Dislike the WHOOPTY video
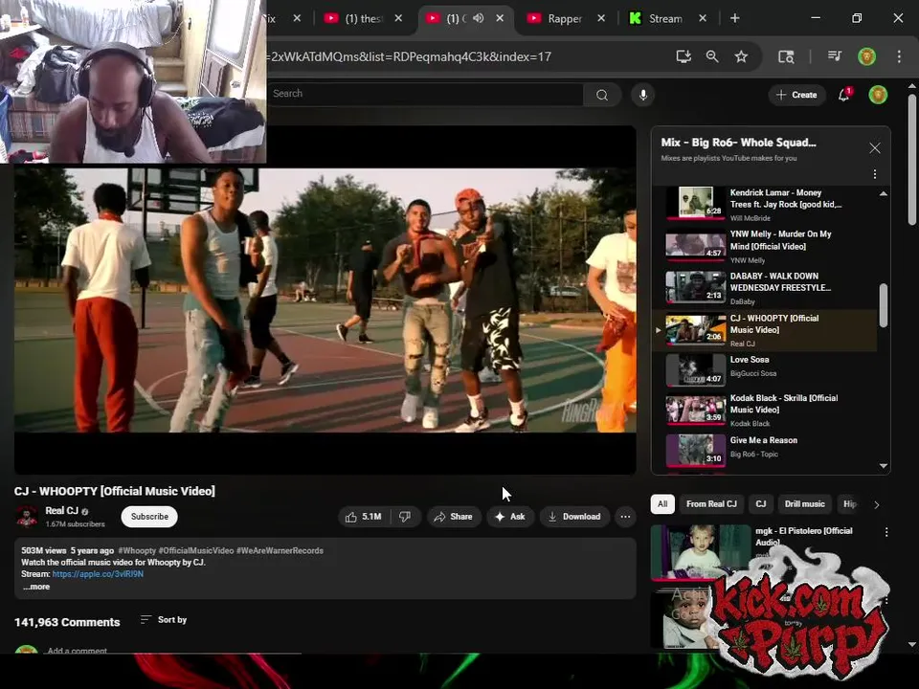The image size is (919, 689). pos(405,517)
